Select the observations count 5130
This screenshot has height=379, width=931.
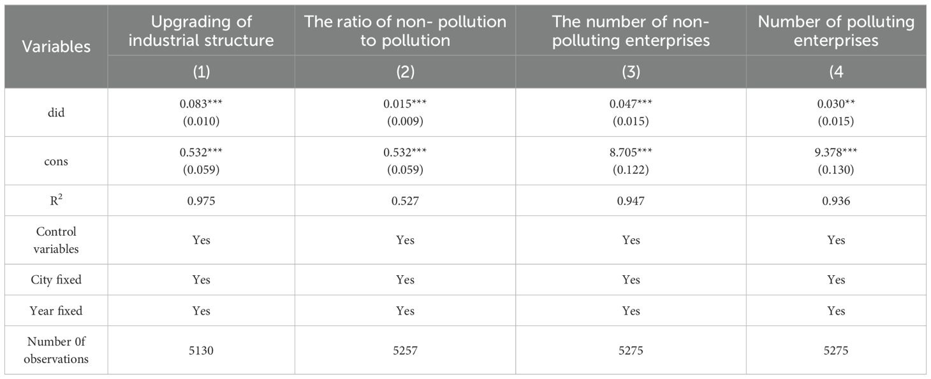pos(201,350)
